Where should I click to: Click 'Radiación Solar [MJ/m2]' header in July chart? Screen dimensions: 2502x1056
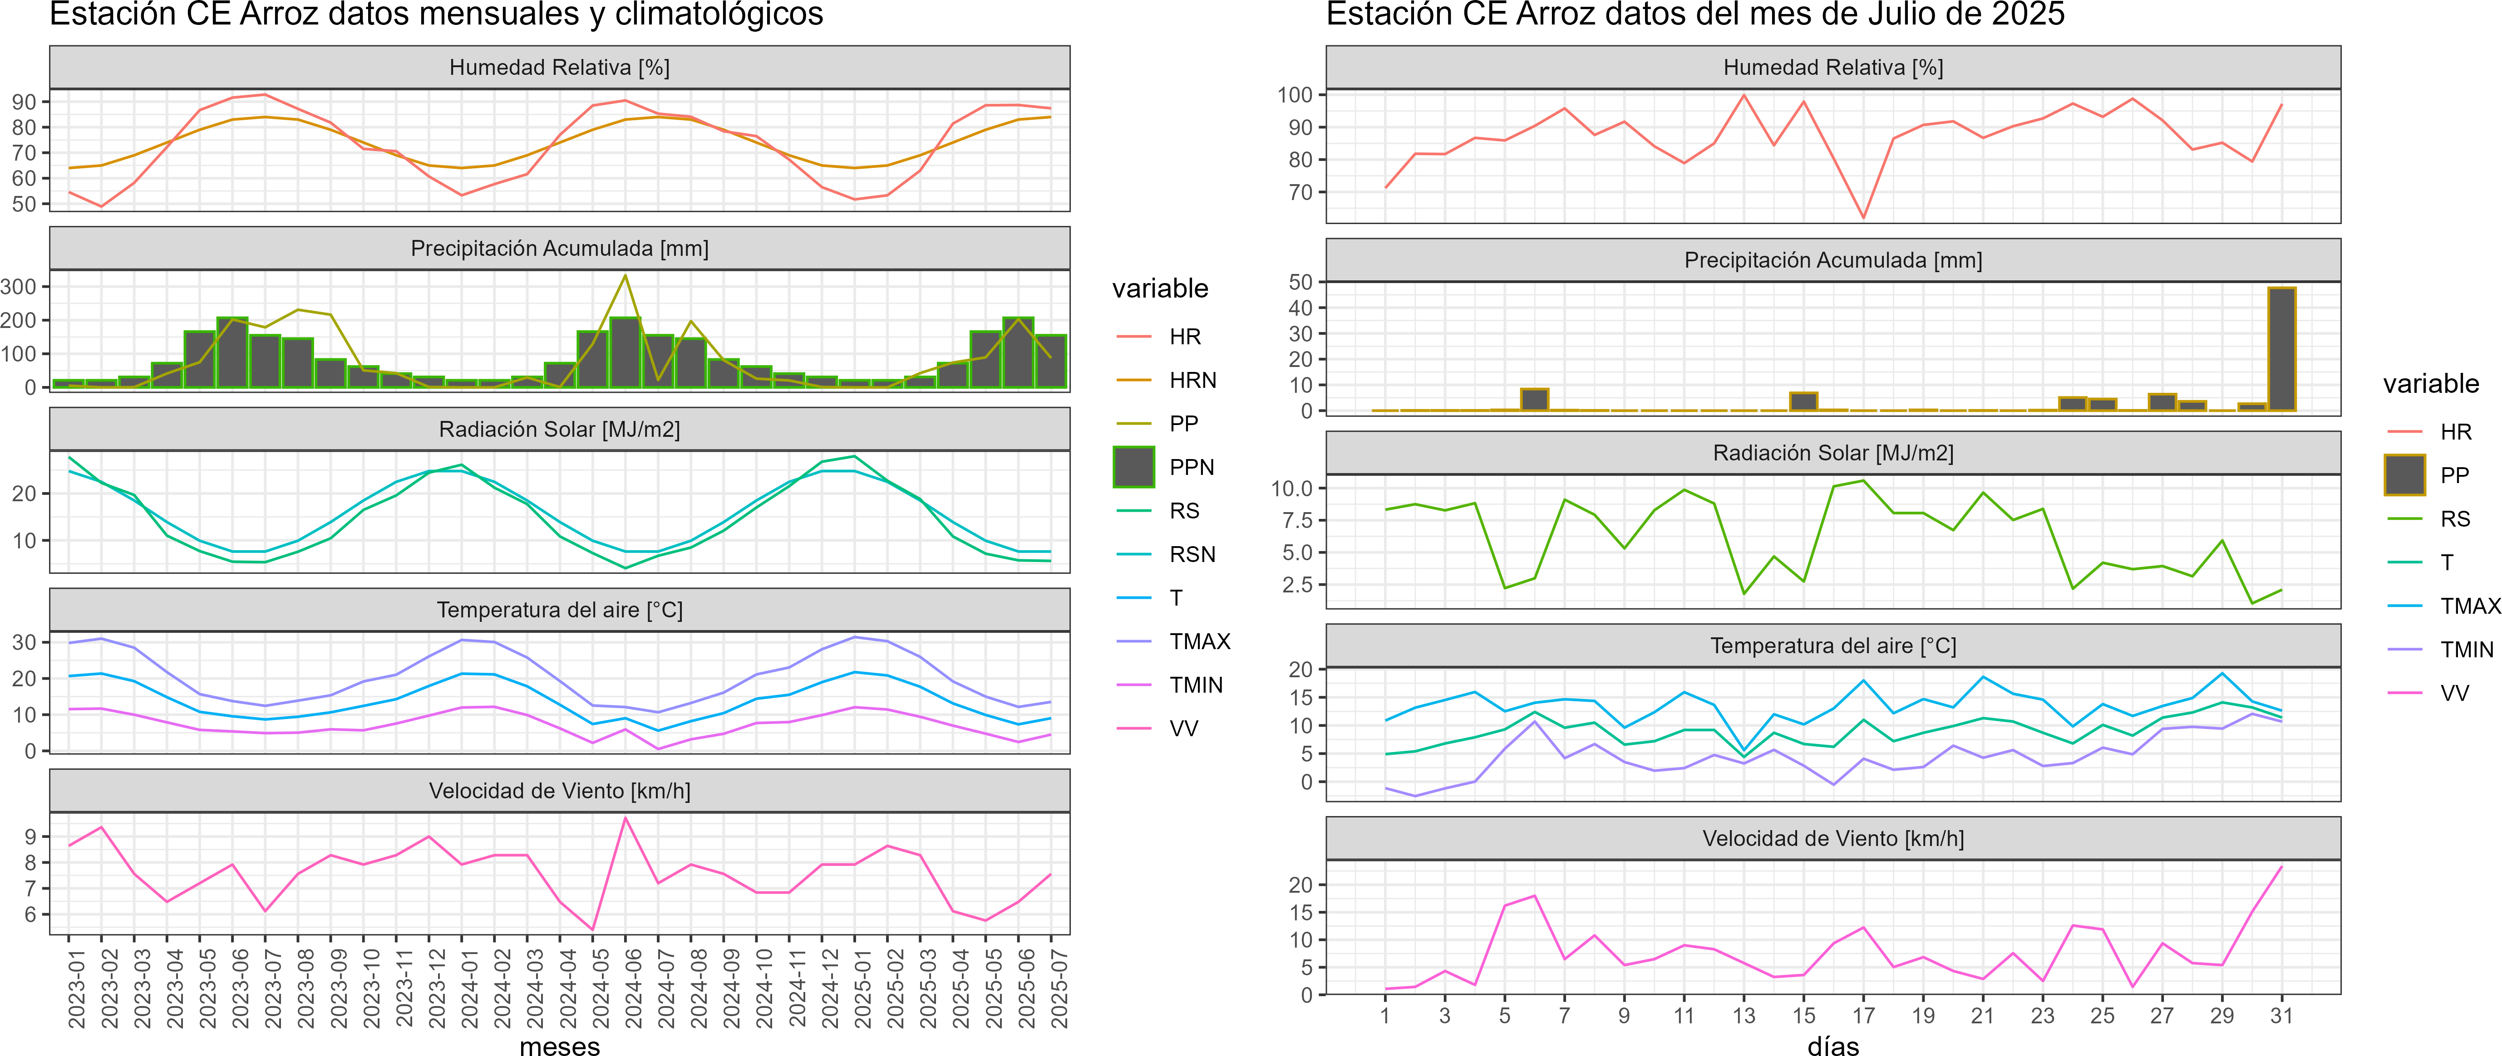click(1833, 452)
